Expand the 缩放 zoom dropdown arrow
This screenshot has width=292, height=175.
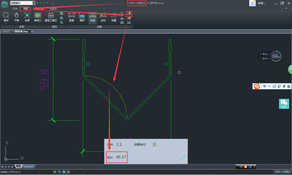point(6,23)
